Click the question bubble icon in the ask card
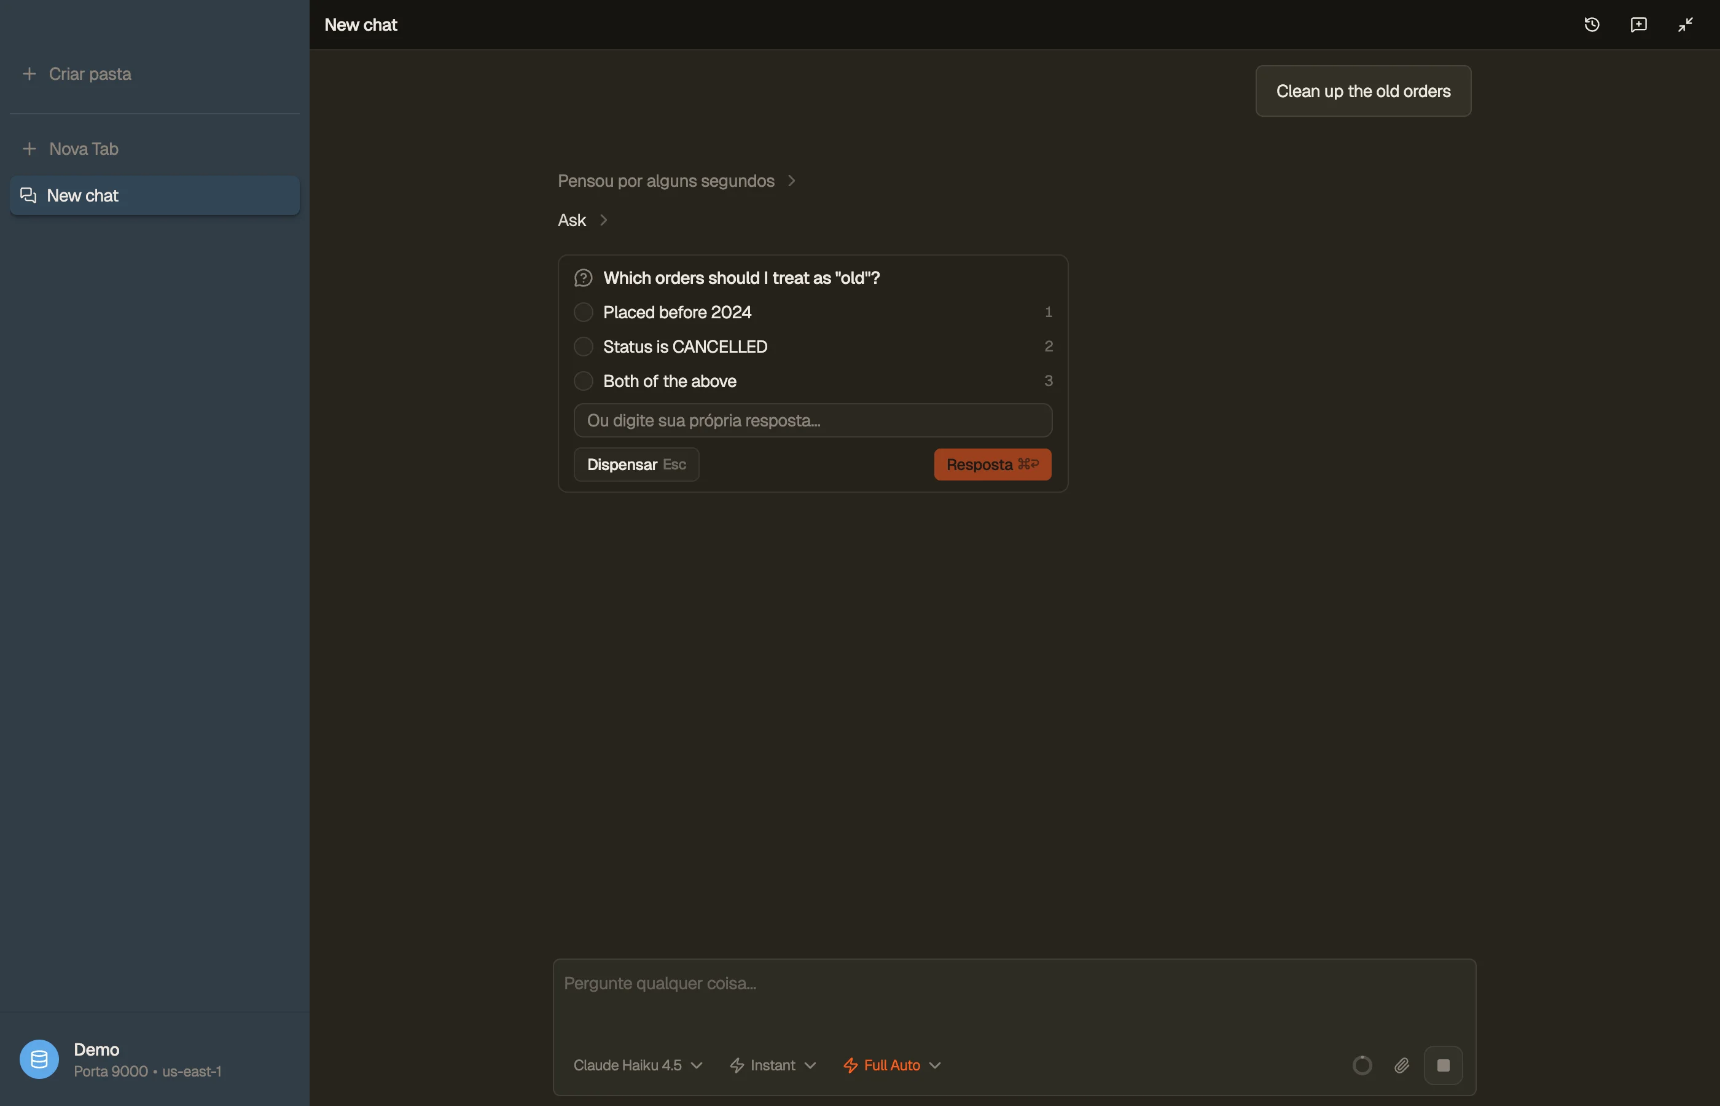The height and width of the screenshot is (1106, 1720). pyautogui.click(x=583, y=278)
